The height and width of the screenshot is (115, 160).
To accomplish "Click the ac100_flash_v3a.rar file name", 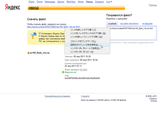I will click(40, 53).
